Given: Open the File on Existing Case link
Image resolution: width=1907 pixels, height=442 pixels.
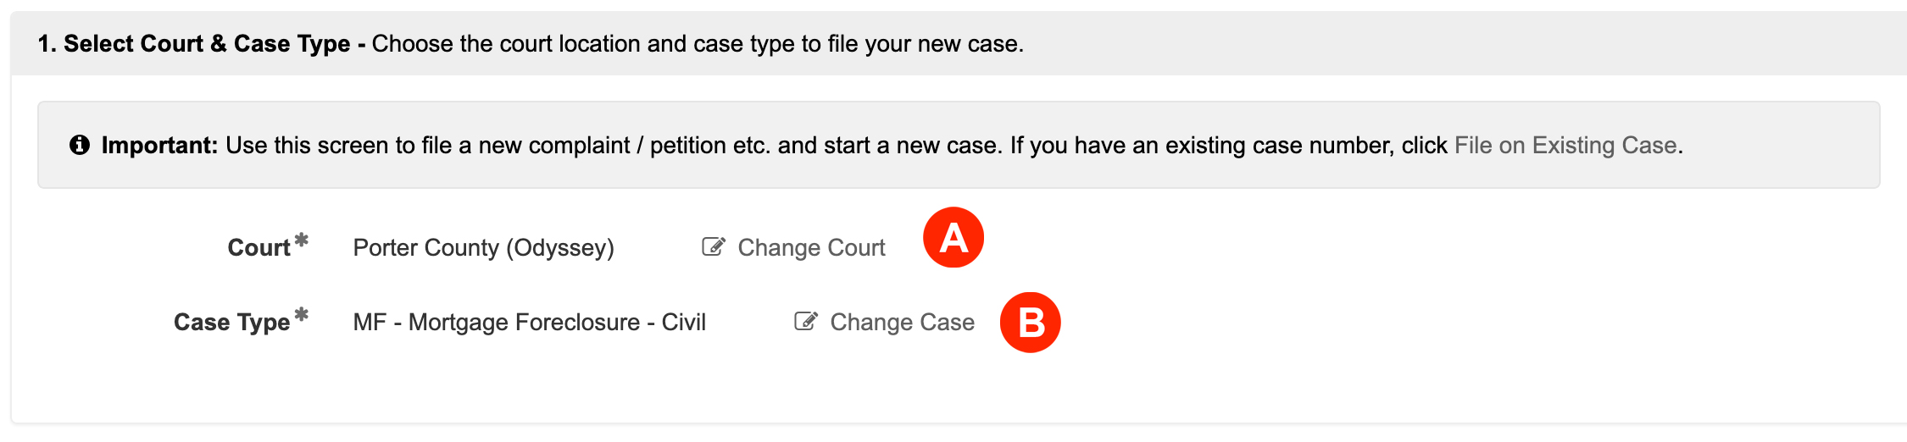Looking at the screenshot, I should point(1565,146).
